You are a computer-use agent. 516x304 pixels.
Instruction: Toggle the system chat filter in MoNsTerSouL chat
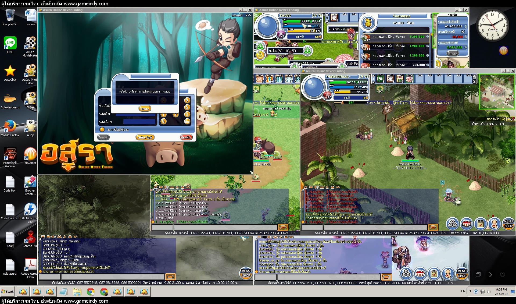(x=306, y=187)
